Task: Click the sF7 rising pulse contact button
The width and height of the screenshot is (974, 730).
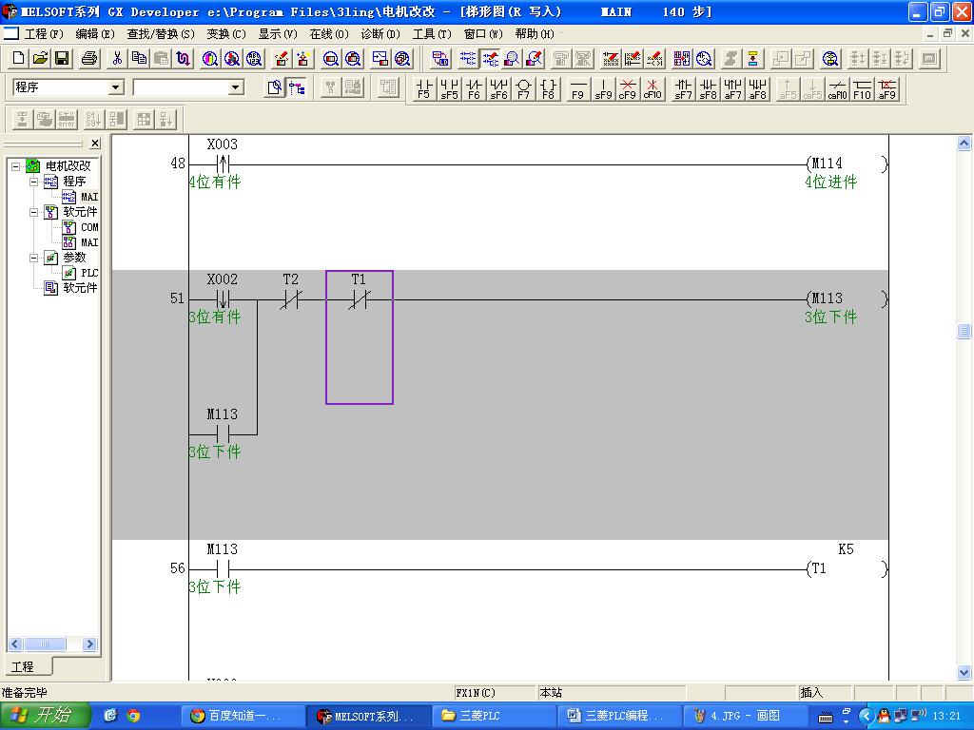Action: tap(683, 89)
